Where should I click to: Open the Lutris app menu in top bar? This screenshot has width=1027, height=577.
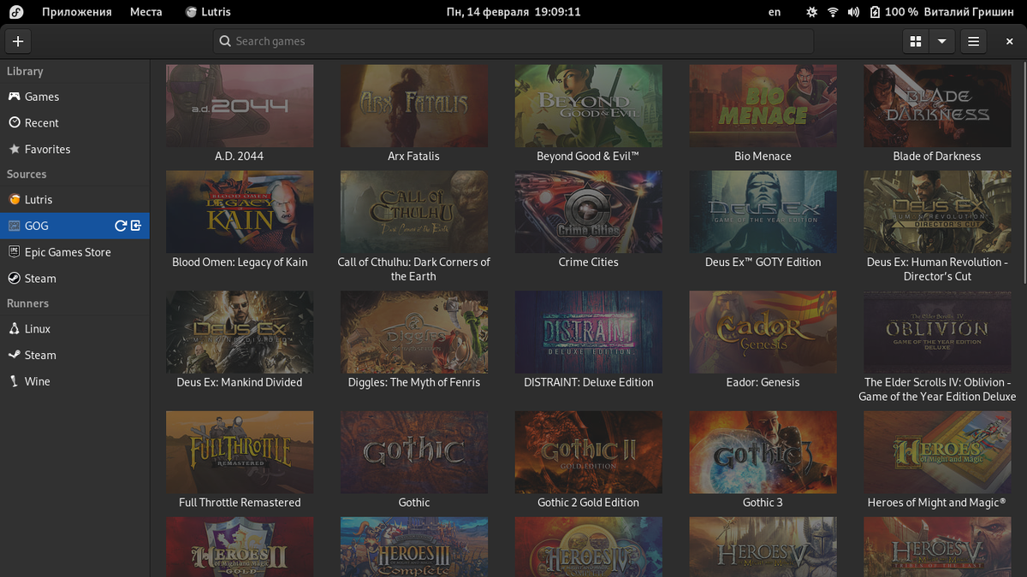[x=209, y=12]
